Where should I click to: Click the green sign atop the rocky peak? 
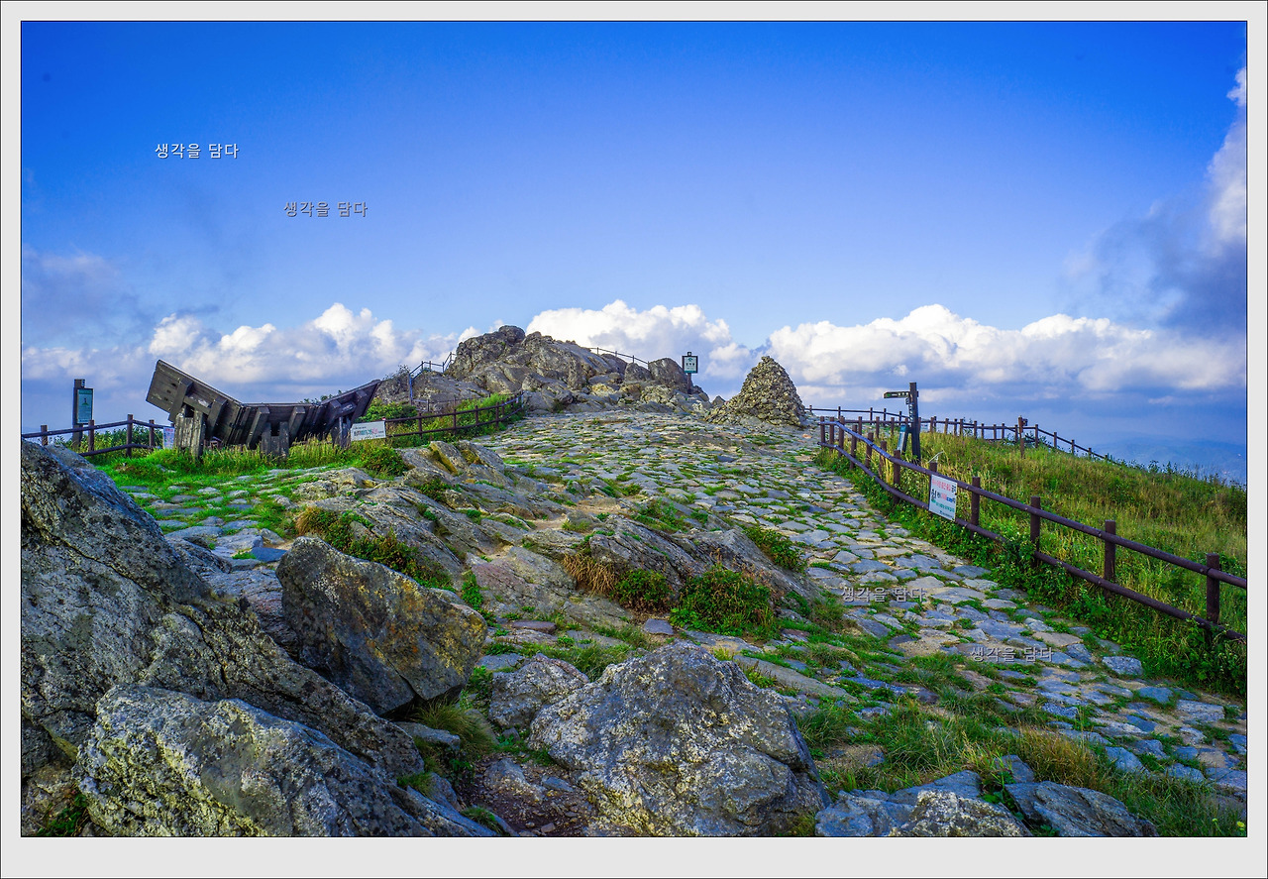(x=689, y=364)
